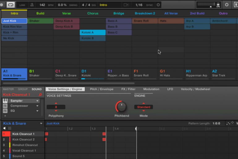Click the magnifier icon next to Kick Cleancut 1

click(40, 95)
